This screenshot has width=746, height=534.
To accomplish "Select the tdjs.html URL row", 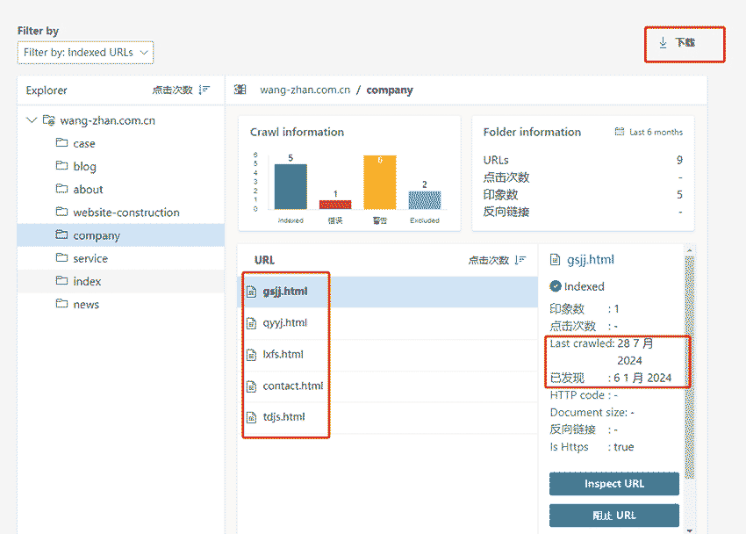I will (x=387, y=417).
